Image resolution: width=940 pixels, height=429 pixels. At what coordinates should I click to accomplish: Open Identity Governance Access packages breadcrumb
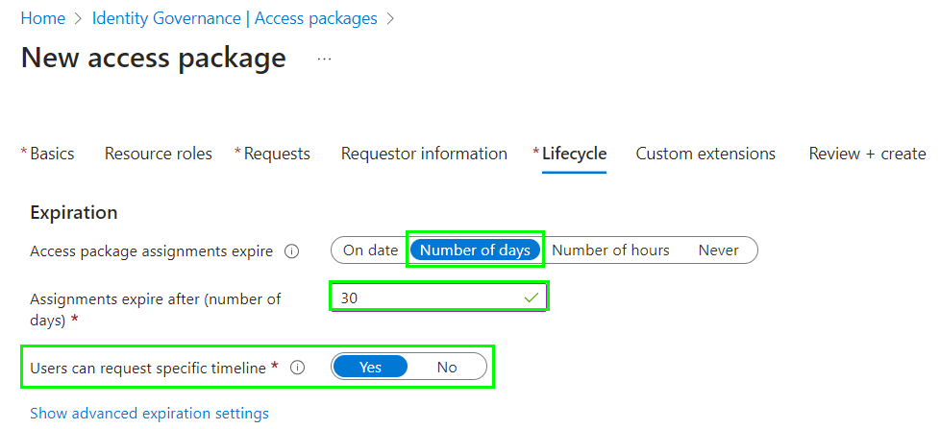pos(235,18)
